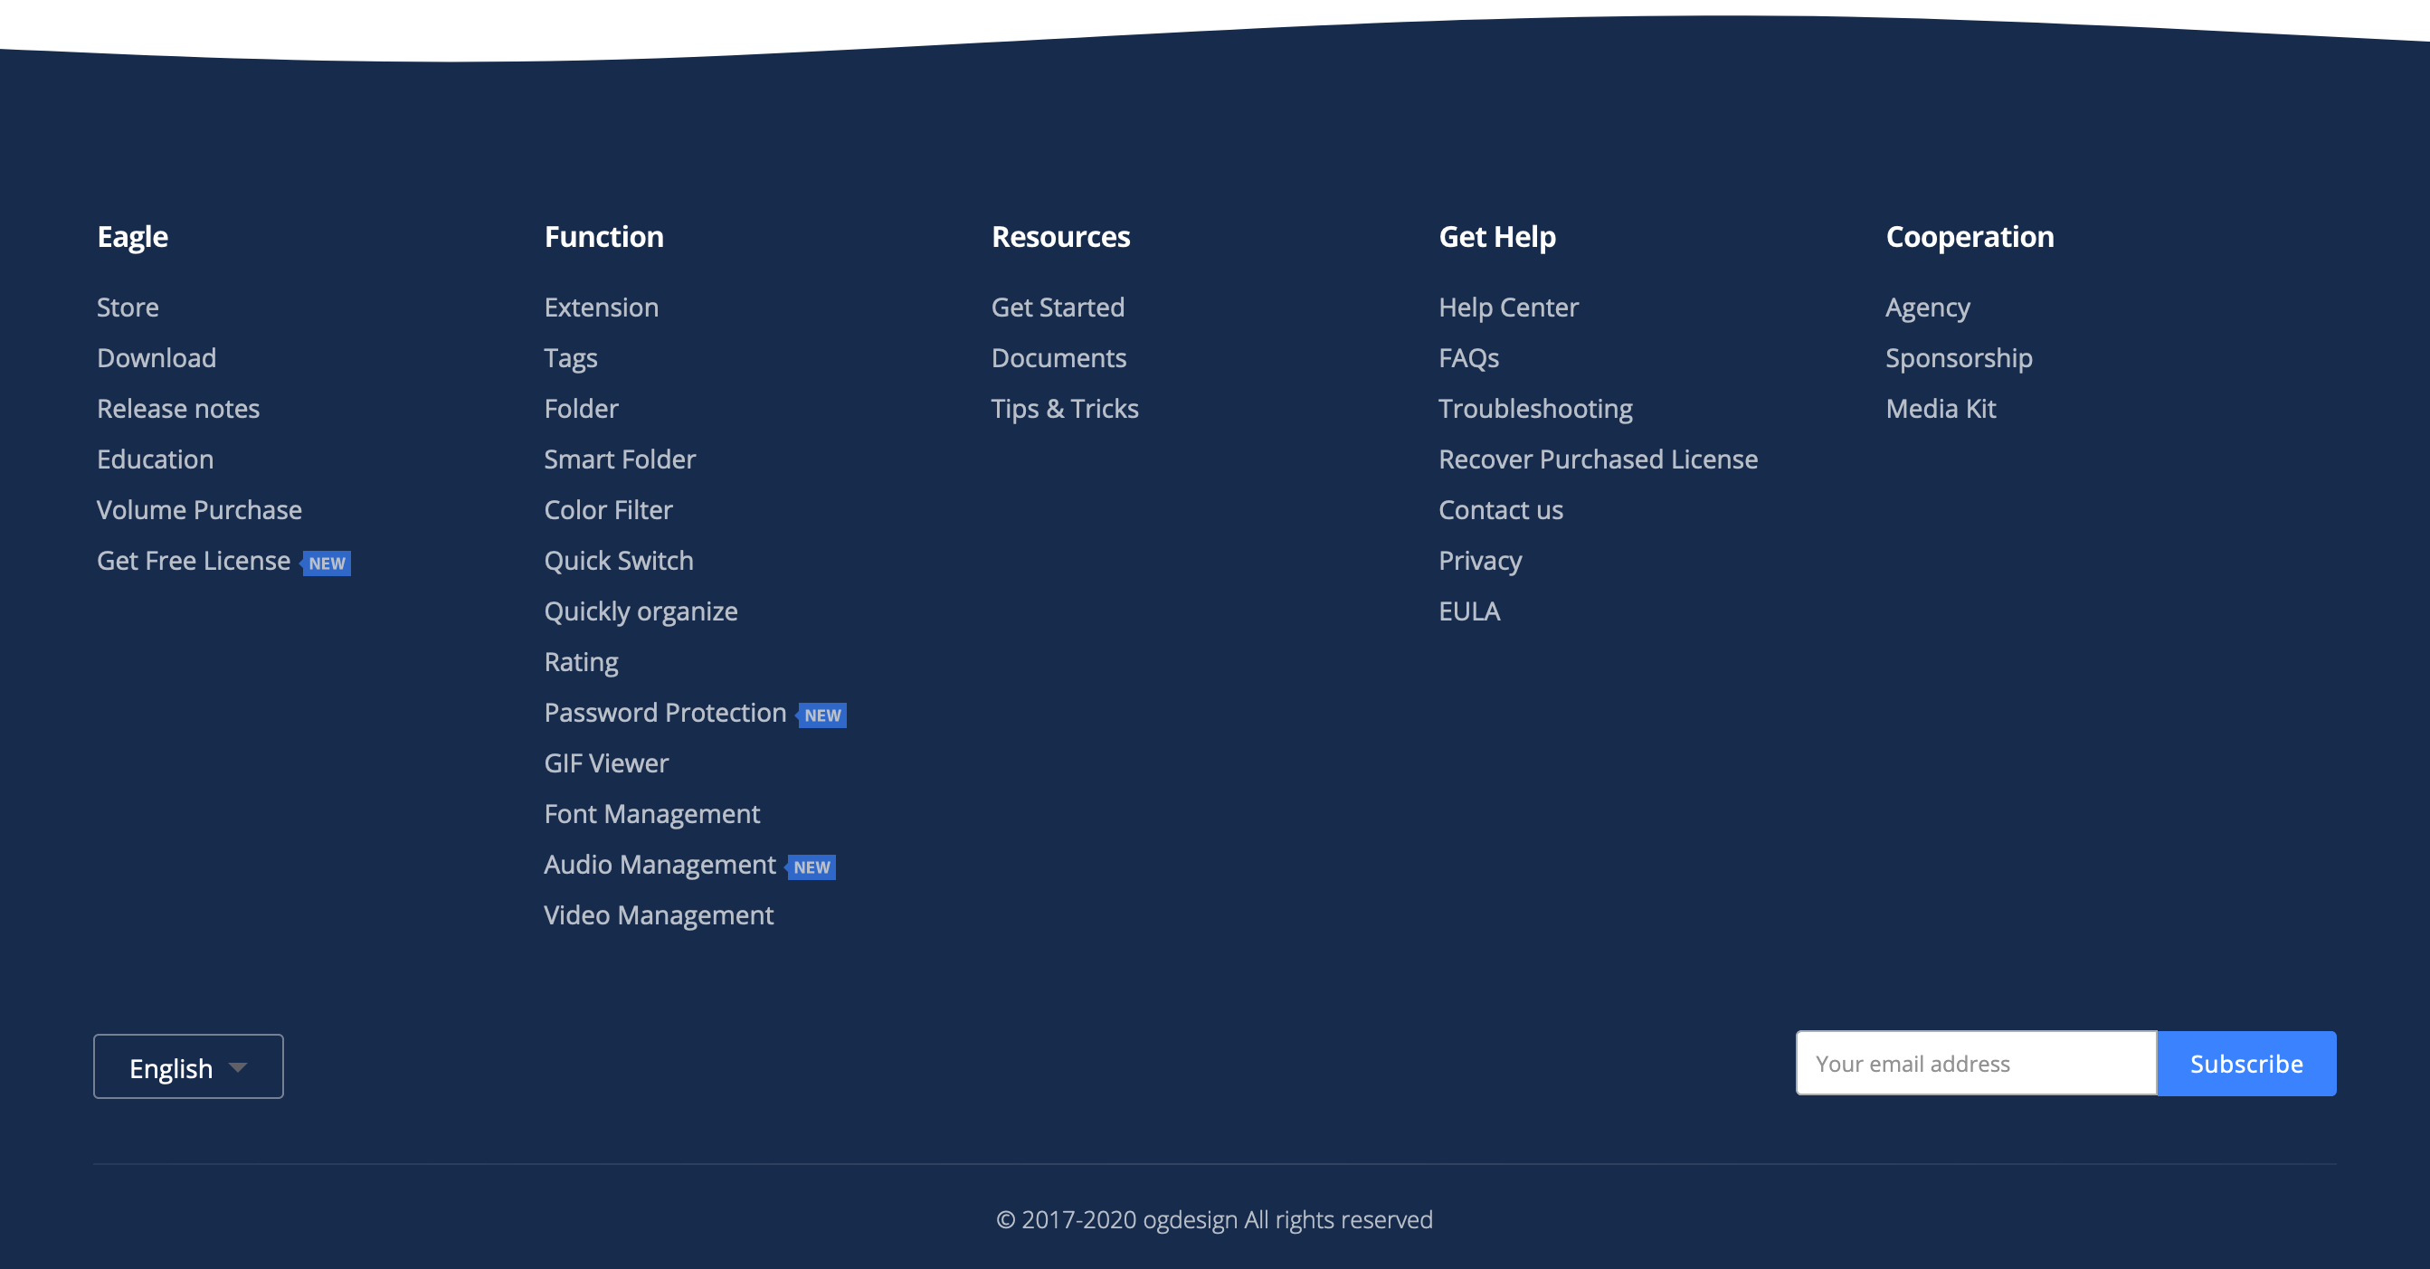Viewport: 2430px width, 1269px height.
Task: Click the ogdesign copyright text
Action: click(1215, 1220)
